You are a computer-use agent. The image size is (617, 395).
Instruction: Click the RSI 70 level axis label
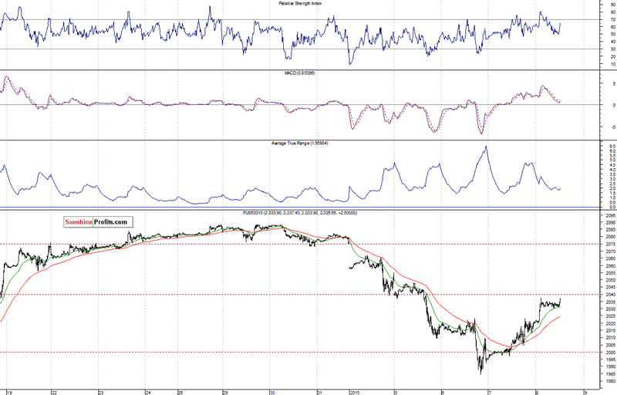tap(591, 19)
